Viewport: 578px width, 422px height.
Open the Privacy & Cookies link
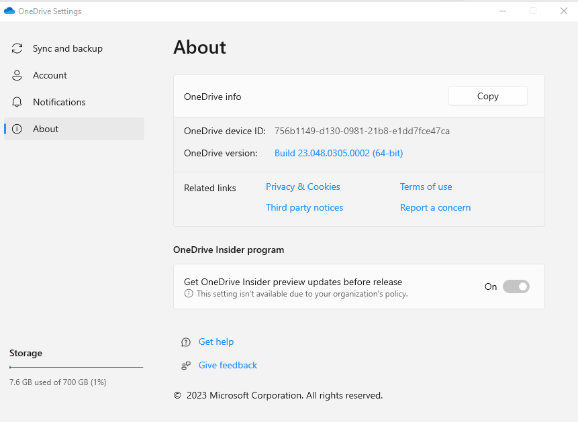point(303,187)
